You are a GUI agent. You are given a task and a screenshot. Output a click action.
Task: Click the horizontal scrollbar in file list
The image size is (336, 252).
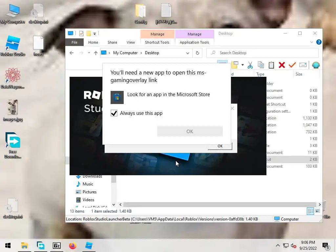point(220,204)
